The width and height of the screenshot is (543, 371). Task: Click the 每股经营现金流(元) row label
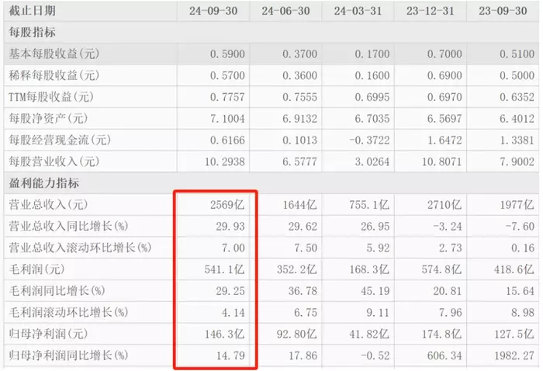(x=60, y=140)
